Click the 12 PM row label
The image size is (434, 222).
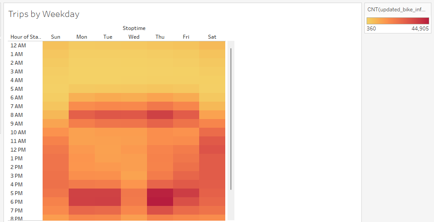(18, 150)
